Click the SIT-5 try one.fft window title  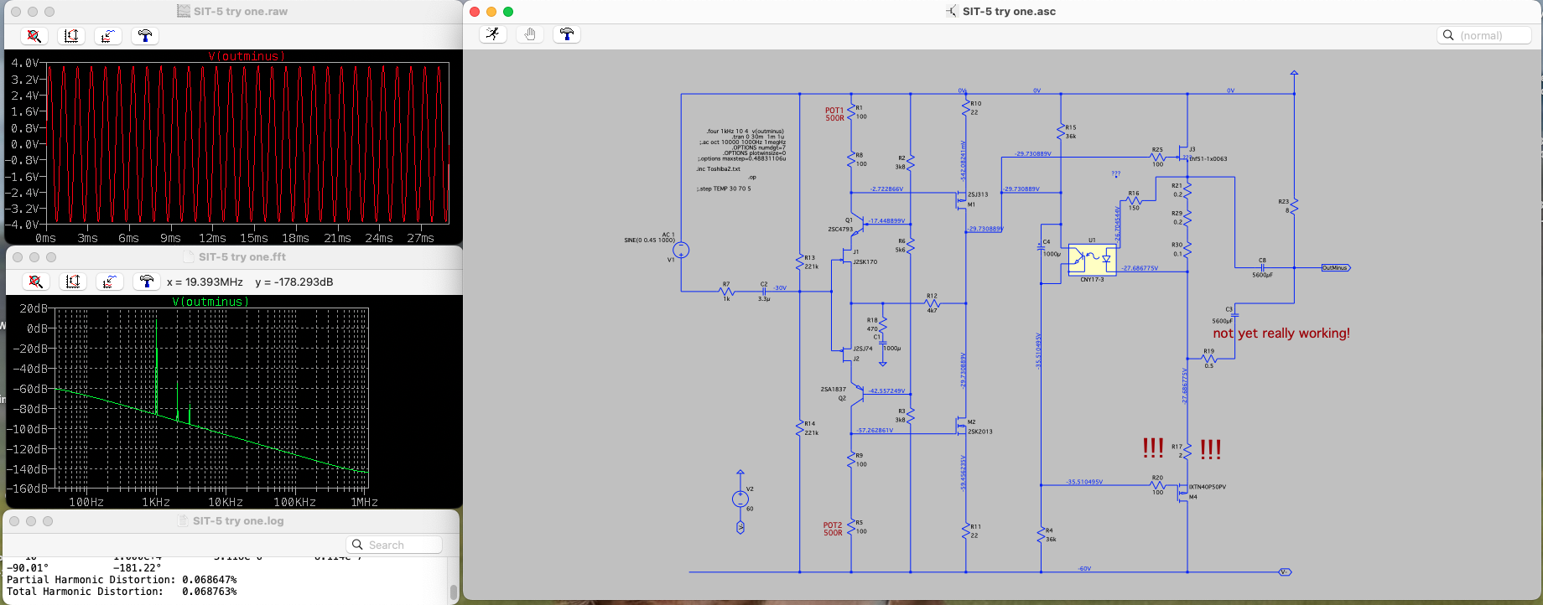click(242, 256)
